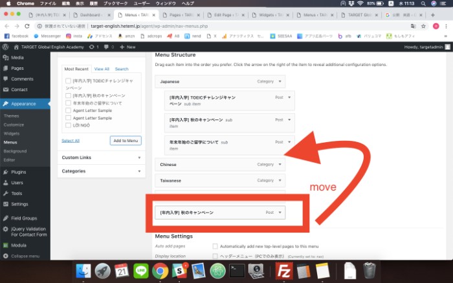Open the Media section in sidebar

pyautogui.click(x=17, y=58)
